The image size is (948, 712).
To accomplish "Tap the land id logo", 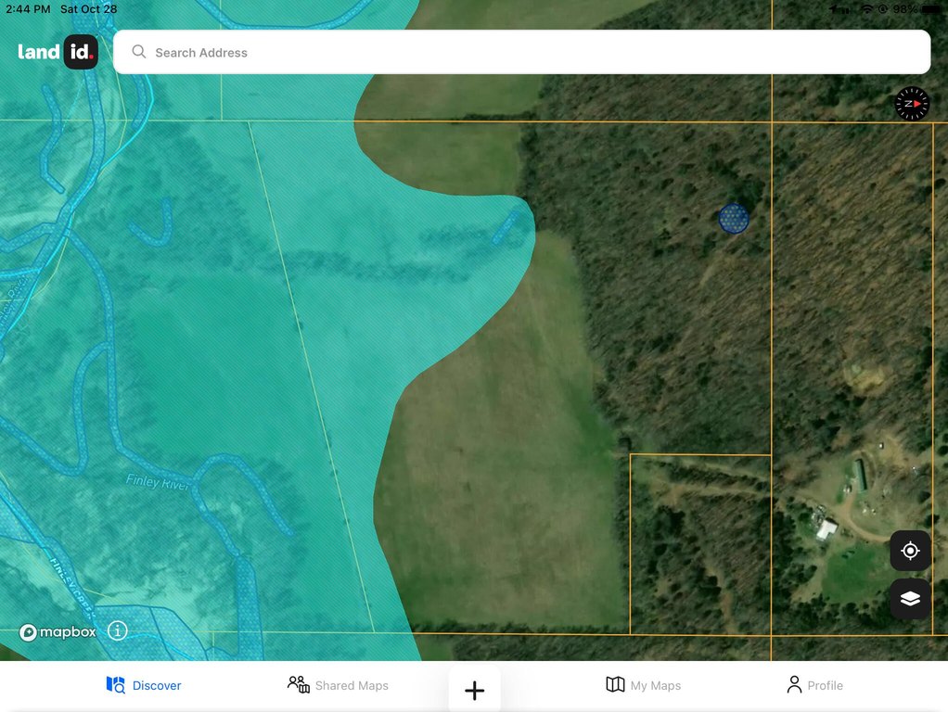I will [58, 52].
